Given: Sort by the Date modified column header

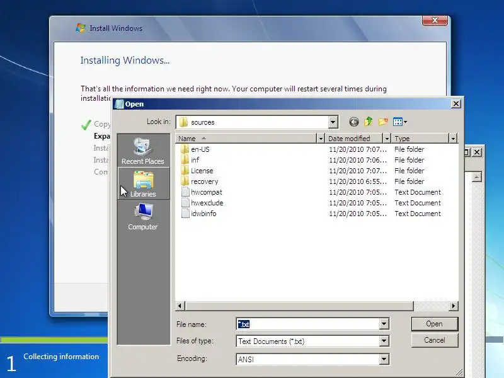Looking at the screenshot, I should (x=354, y=139).
